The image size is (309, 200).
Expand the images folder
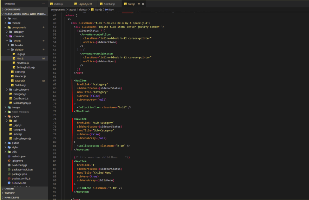5,107
